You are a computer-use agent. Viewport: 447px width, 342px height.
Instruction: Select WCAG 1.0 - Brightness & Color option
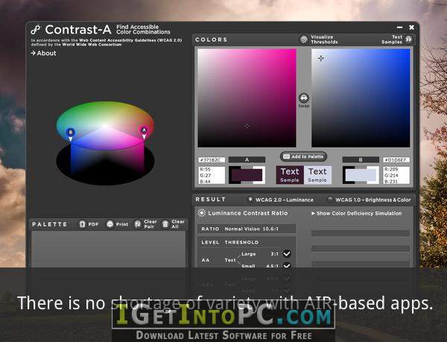(x=330, y=200)
